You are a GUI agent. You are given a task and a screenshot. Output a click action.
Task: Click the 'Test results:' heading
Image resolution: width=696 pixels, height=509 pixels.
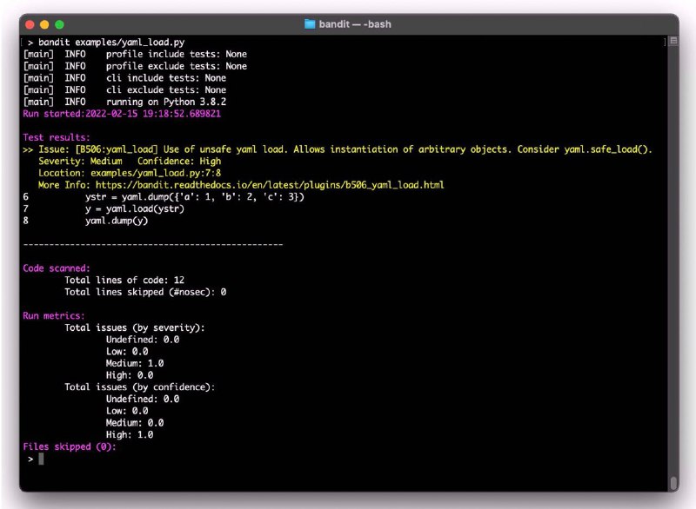(57, 137)
